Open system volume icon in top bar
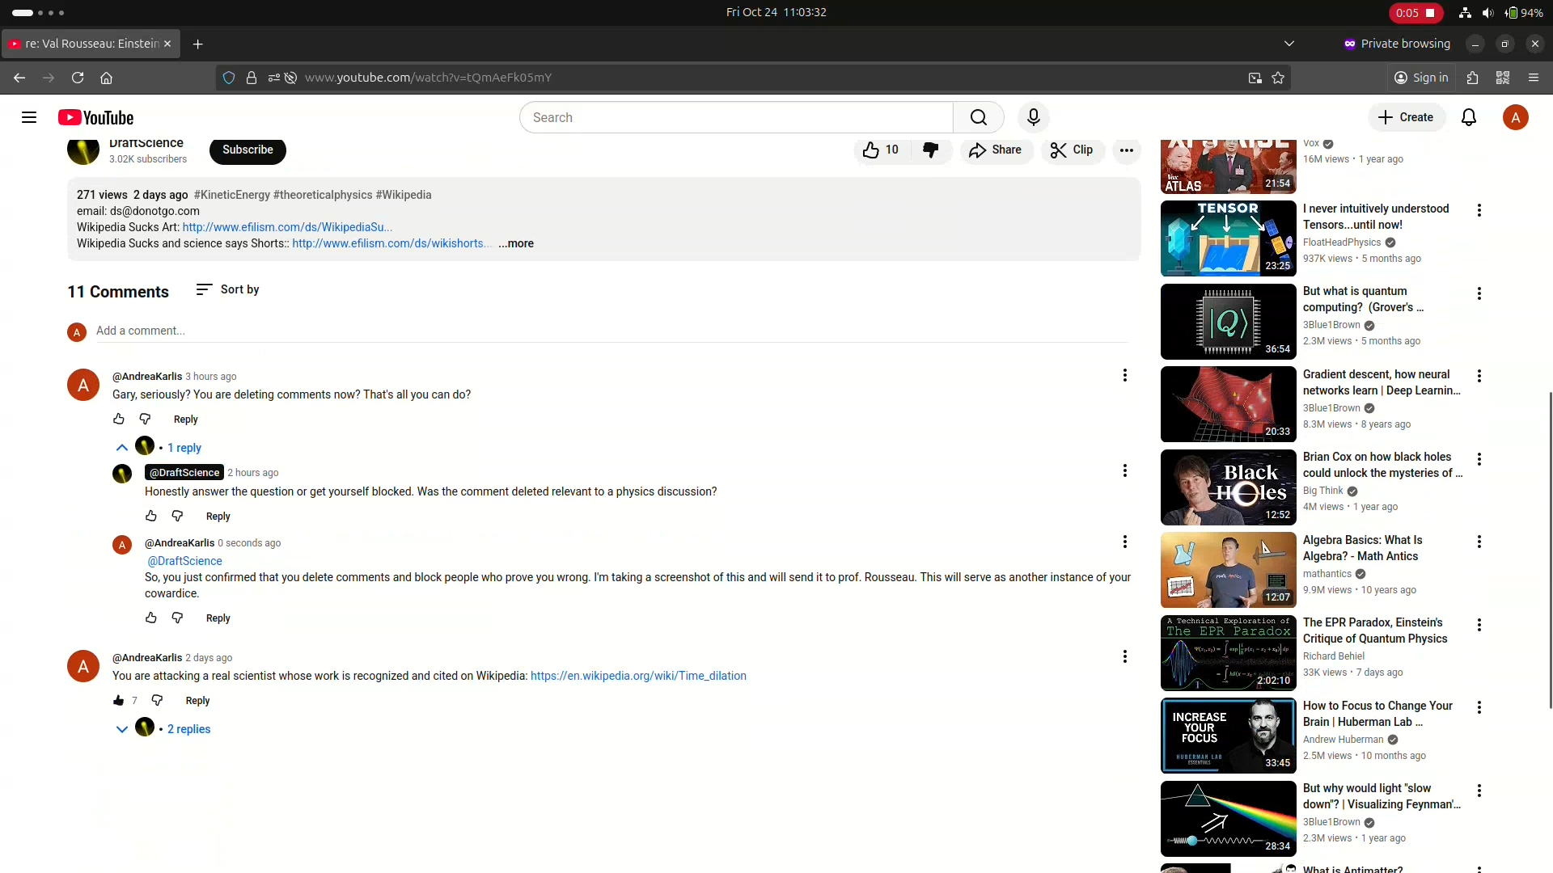Viewport: 1553px width, 873px height. (1487, 12)
